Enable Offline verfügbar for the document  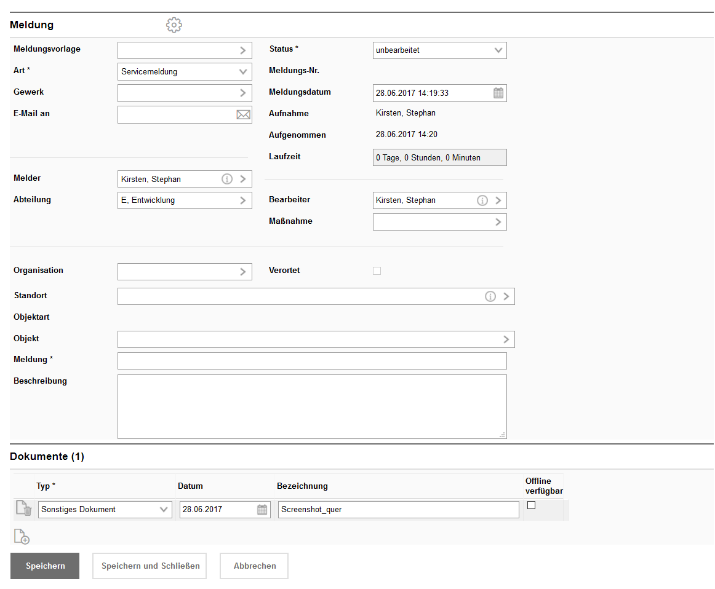532,505
